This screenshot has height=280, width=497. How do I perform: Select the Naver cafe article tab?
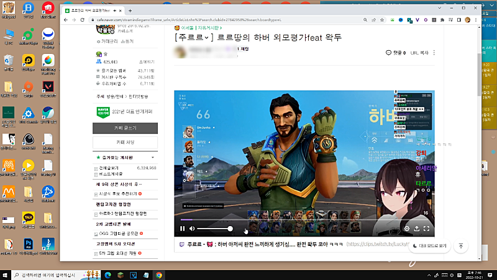[x=89, y=11]
